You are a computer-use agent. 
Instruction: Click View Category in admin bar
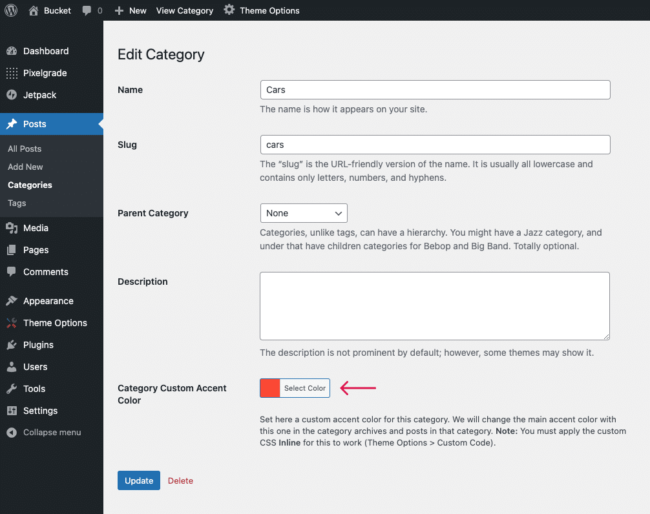click(x=185, y=10)
